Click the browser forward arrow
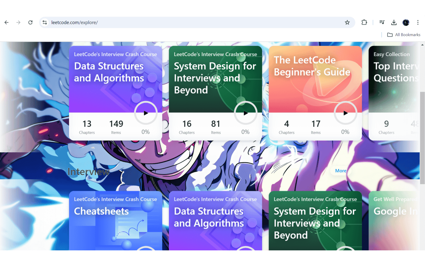 [18, 22]
